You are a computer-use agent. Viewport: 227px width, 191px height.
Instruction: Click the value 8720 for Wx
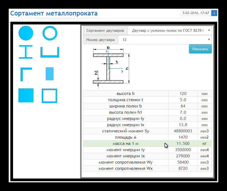tap(183, 168)
